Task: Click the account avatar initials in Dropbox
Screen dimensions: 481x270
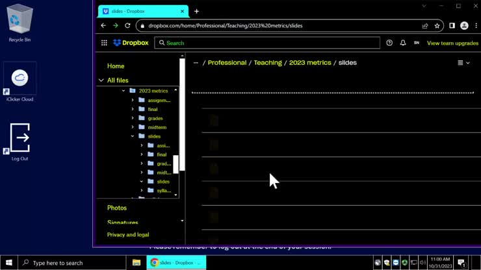Action: (417, 43)
